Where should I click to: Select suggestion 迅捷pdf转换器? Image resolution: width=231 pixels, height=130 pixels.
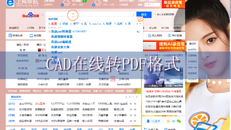click(61, 31)
